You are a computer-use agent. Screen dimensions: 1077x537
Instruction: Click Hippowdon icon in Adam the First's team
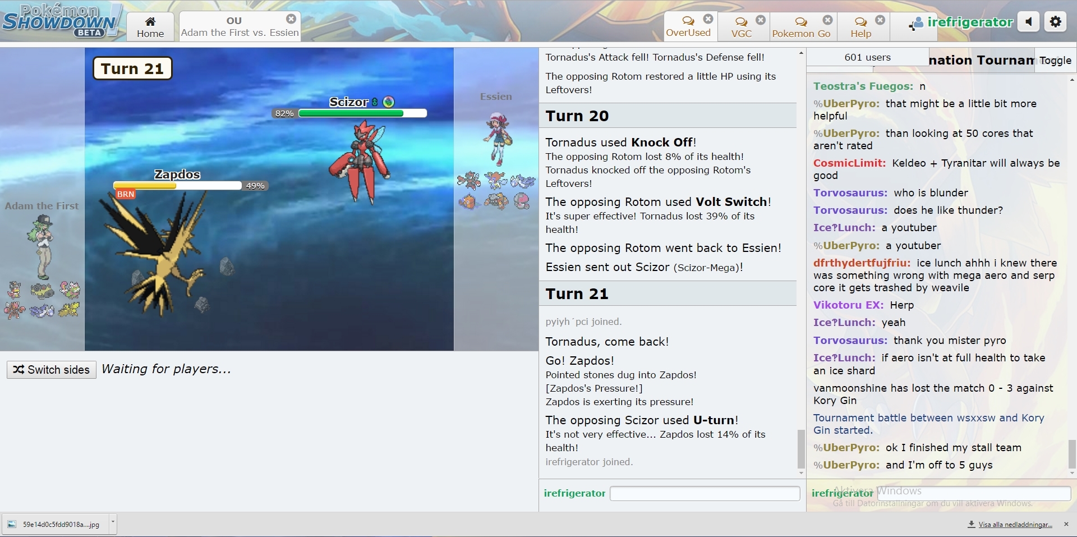pyautogui.click(x=42, y=290)
